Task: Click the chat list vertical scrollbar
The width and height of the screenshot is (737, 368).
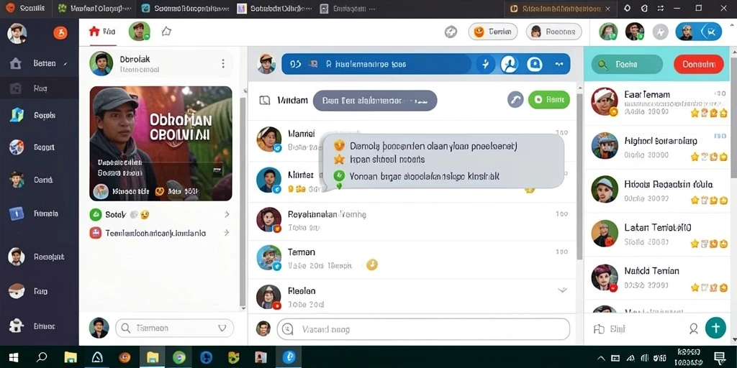Action: click(579, 176)
